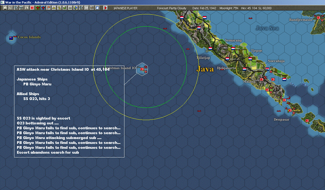Click the Djokjakarta city label
This screenshot has height=190, width=325.
coord(226,68)
